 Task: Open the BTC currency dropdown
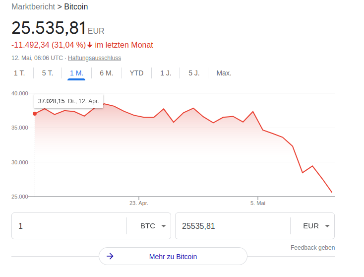pyautogui.click(x=153, y=226)
